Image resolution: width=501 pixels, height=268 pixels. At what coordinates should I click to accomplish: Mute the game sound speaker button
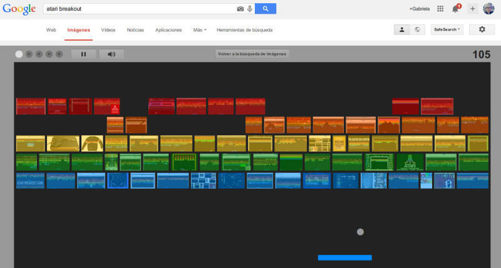(111, 54)
